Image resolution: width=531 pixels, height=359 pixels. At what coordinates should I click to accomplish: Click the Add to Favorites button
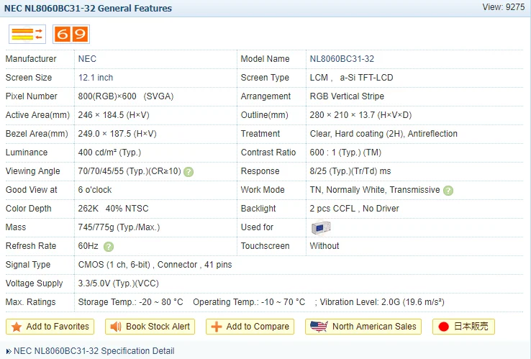pos(50,327)
